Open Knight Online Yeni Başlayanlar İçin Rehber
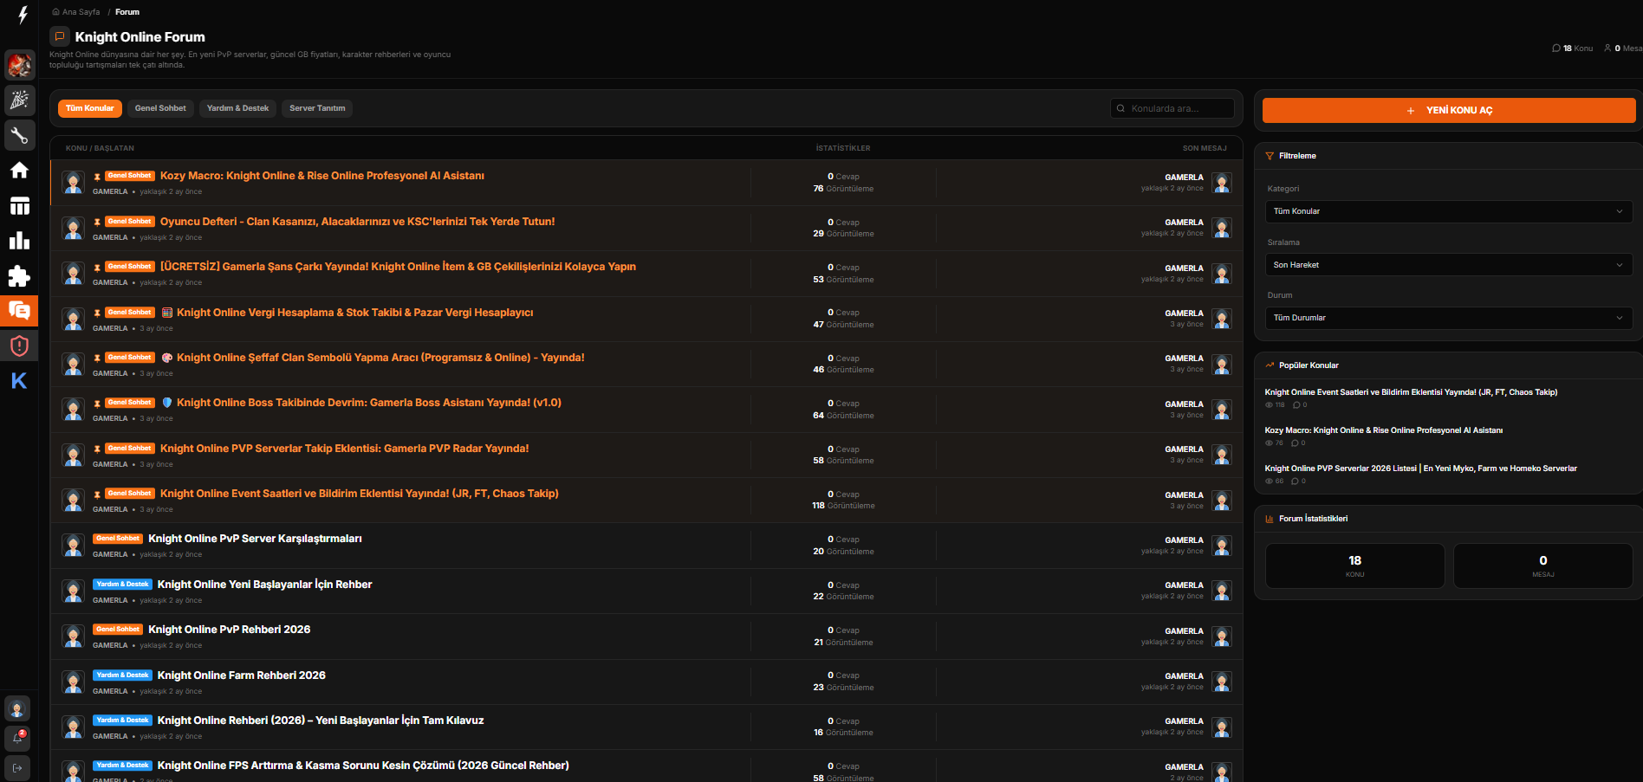 264,585
